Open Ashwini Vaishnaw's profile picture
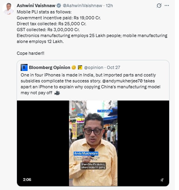The image size is (179, 190). coord(8,8)
